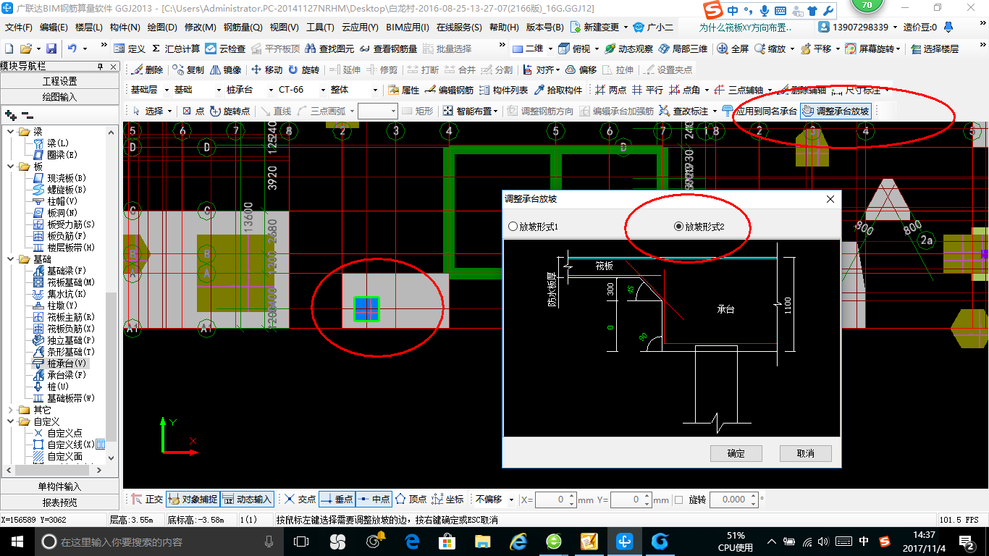989x556 pixels.
Task: Toggle 动态输入 dynamic input
Action: click(247, 500)
